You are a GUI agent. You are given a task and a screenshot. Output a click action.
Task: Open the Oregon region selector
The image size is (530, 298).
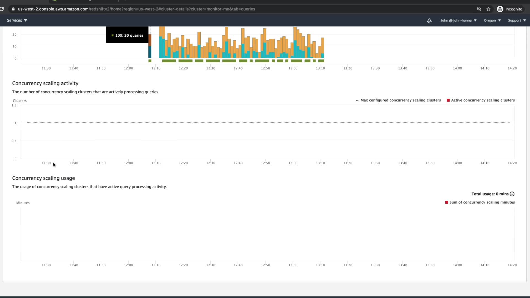(492, 20)
